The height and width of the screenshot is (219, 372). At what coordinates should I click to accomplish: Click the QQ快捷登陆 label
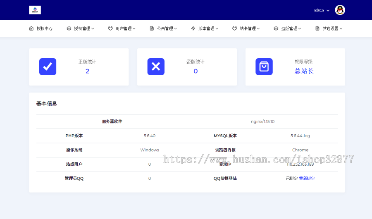225,179
